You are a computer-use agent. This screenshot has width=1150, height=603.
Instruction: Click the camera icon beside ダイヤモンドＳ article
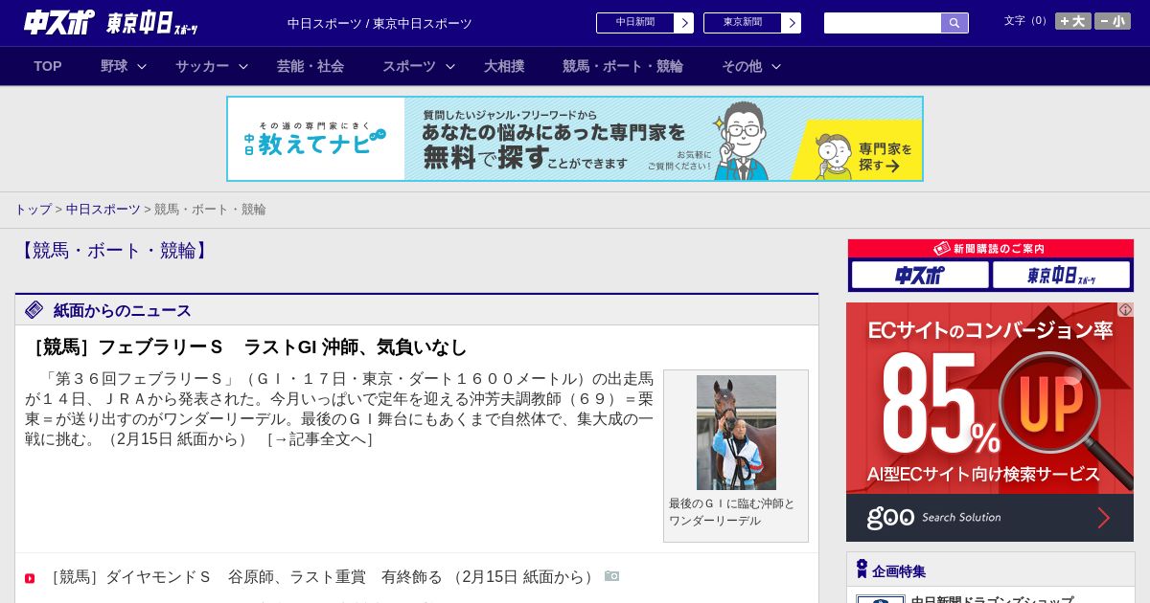click(611, 576)
